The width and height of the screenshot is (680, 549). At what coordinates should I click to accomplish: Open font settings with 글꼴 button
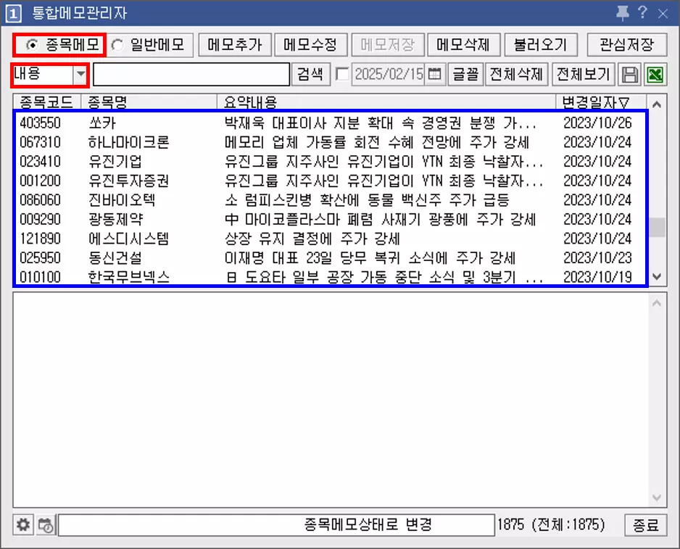coord(465,74)
